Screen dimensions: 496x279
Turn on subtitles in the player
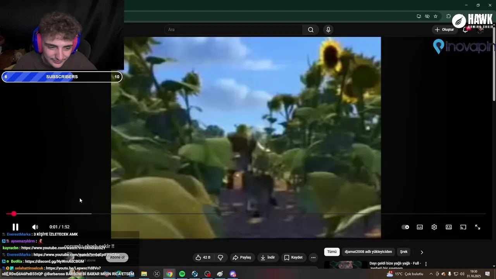click(x=420, y=227)
